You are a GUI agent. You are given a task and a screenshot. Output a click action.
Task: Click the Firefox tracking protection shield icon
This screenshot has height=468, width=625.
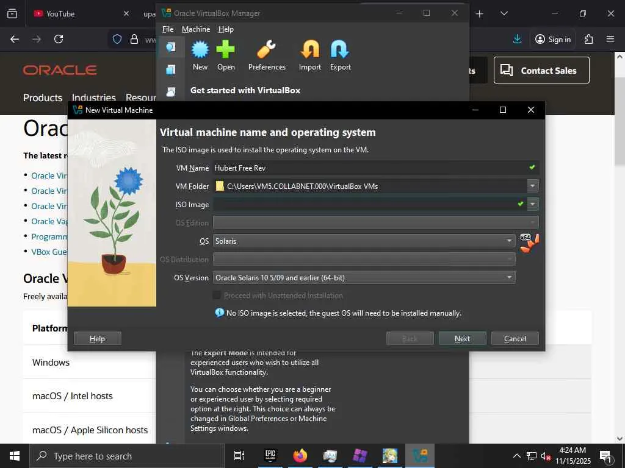(117, 39)
